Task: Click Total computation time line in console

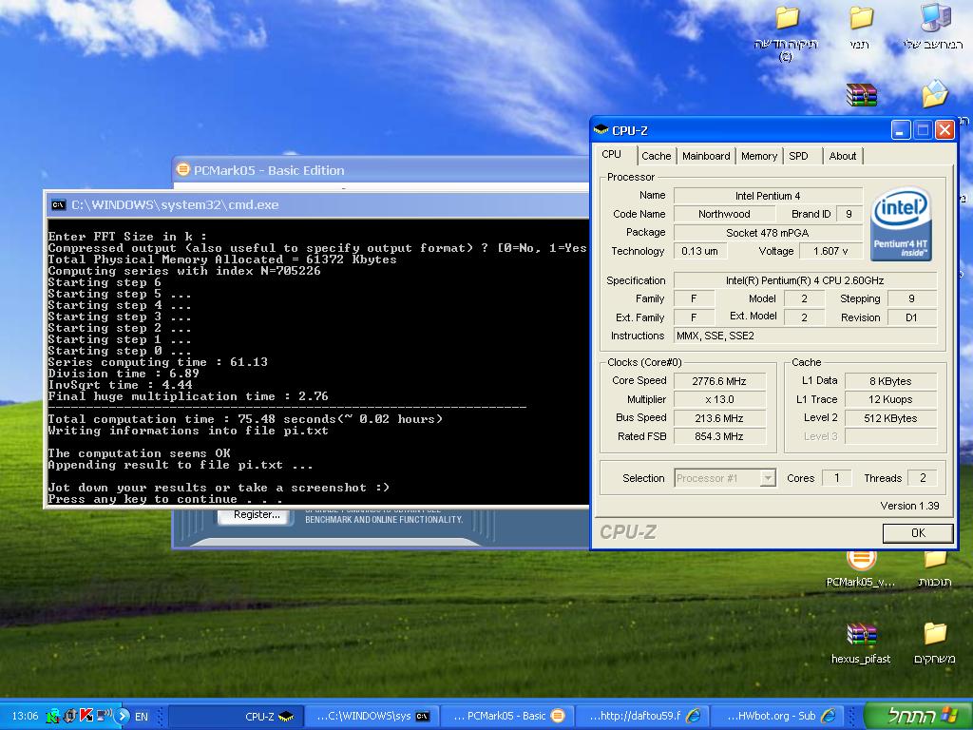Action: pos(245,419)
